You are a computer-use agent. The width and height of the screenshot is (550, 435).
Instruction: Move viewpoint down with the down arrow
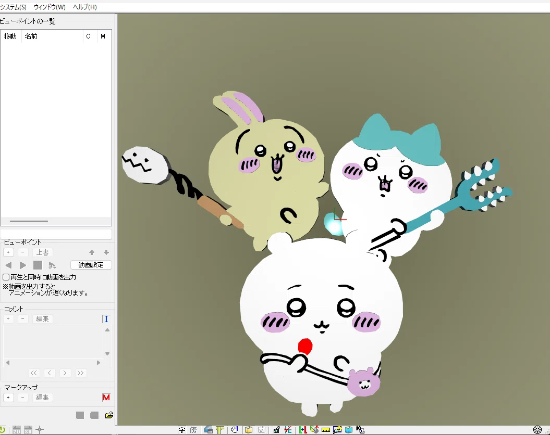(107, 252)
